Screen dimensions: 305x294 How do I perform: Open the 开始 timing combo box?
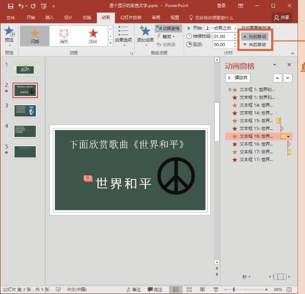click(221, 28)
